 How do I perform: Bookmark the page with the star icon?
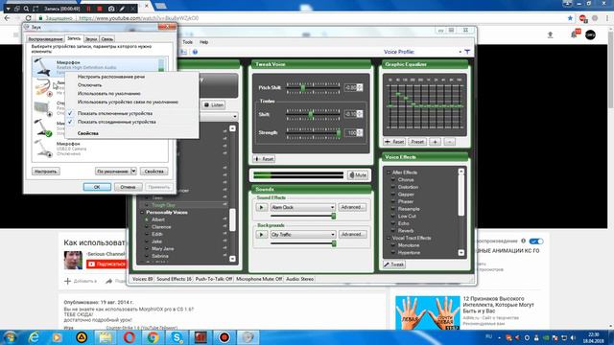tap(570, 18)
